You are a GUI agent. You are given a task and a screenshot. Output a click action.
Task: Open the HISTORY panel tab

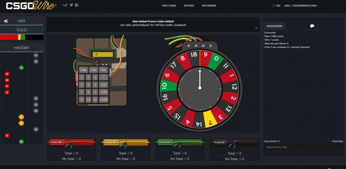coord(22,48)
